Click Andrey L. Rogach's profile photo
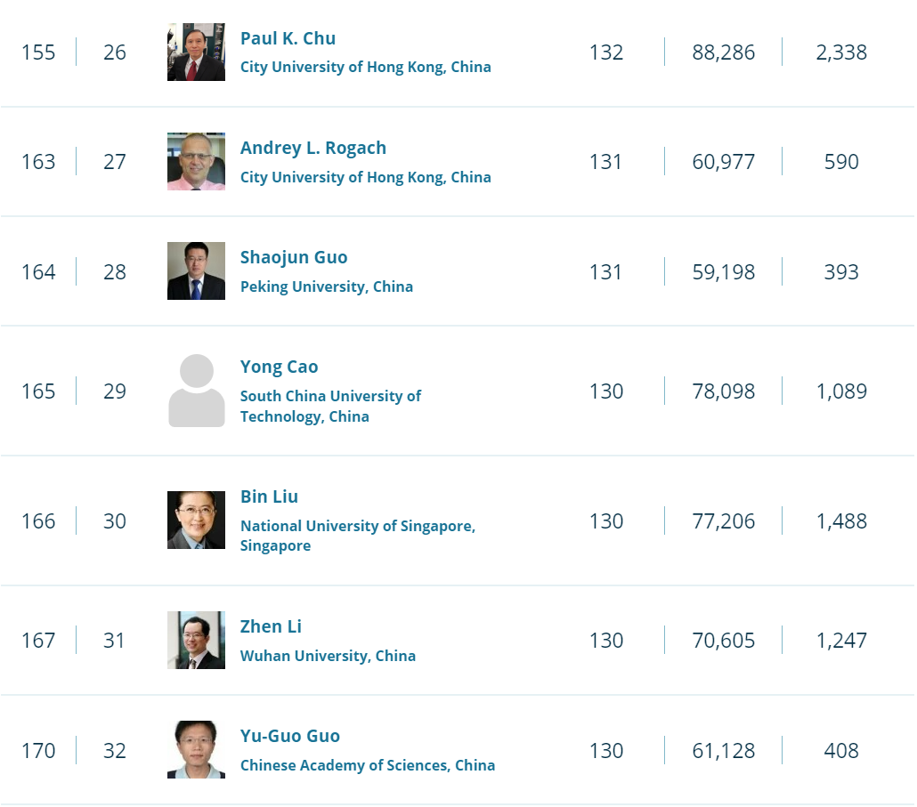Screen dimensions: 917x807 click(x=196, y=162)
